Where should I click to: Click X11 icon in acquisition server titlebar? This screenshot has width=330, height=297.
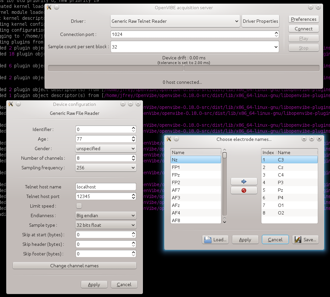point(49,7)
